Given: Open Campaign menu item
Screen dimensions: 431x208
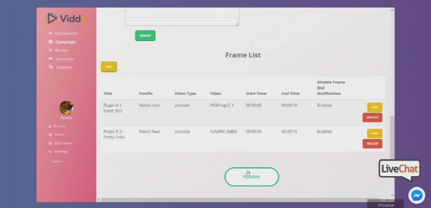Looking at the screenshot, I should click(65, 42).
